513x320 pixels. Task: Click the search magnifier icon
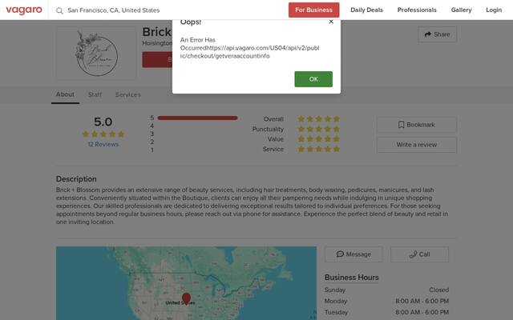[x=59, y=10]
